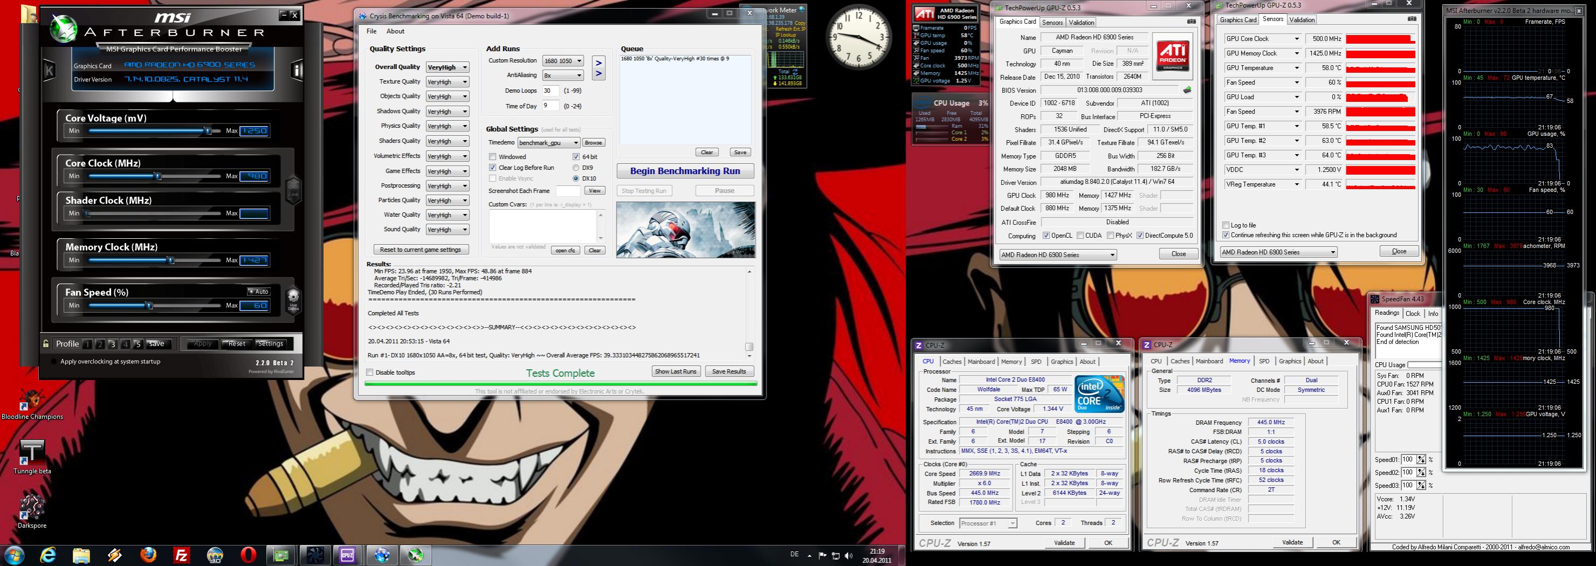Viewport: 1596px width, 566px height.
Task: Select the DX9 radio button
Action: 576,167
